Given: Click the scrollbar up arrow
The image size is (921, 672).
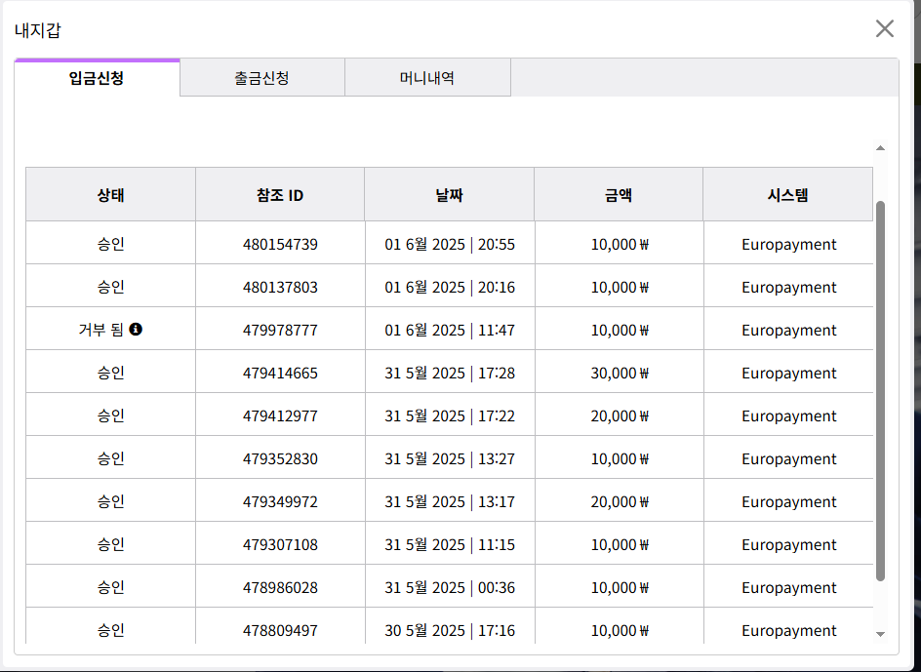Looking at the screenshot, I should (x=880, y=148).
